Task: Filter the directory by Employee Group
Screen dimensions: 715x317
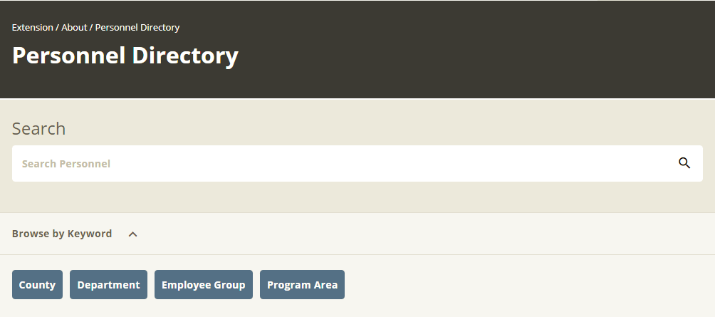Action: 204,285
